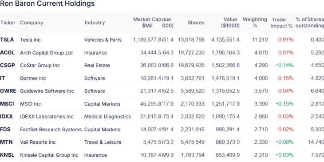
Task: Sort by the Industry column header
Action: tap(95, 23)
